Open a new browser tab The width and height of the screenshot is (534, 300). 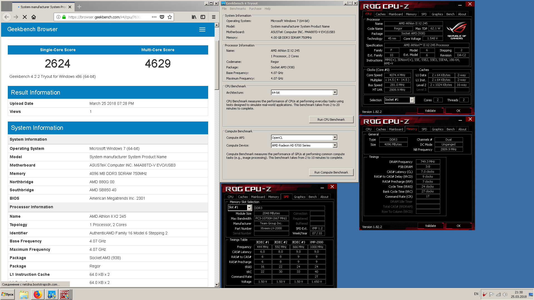pos(79,7)
